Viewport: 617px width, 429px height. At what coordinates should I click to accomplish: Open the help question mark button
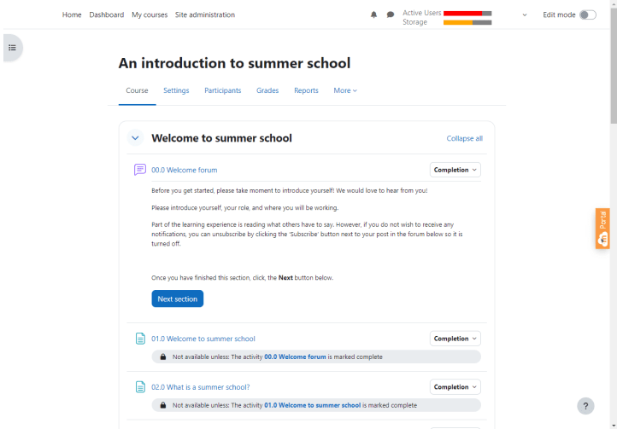click(x=585, y=406)
